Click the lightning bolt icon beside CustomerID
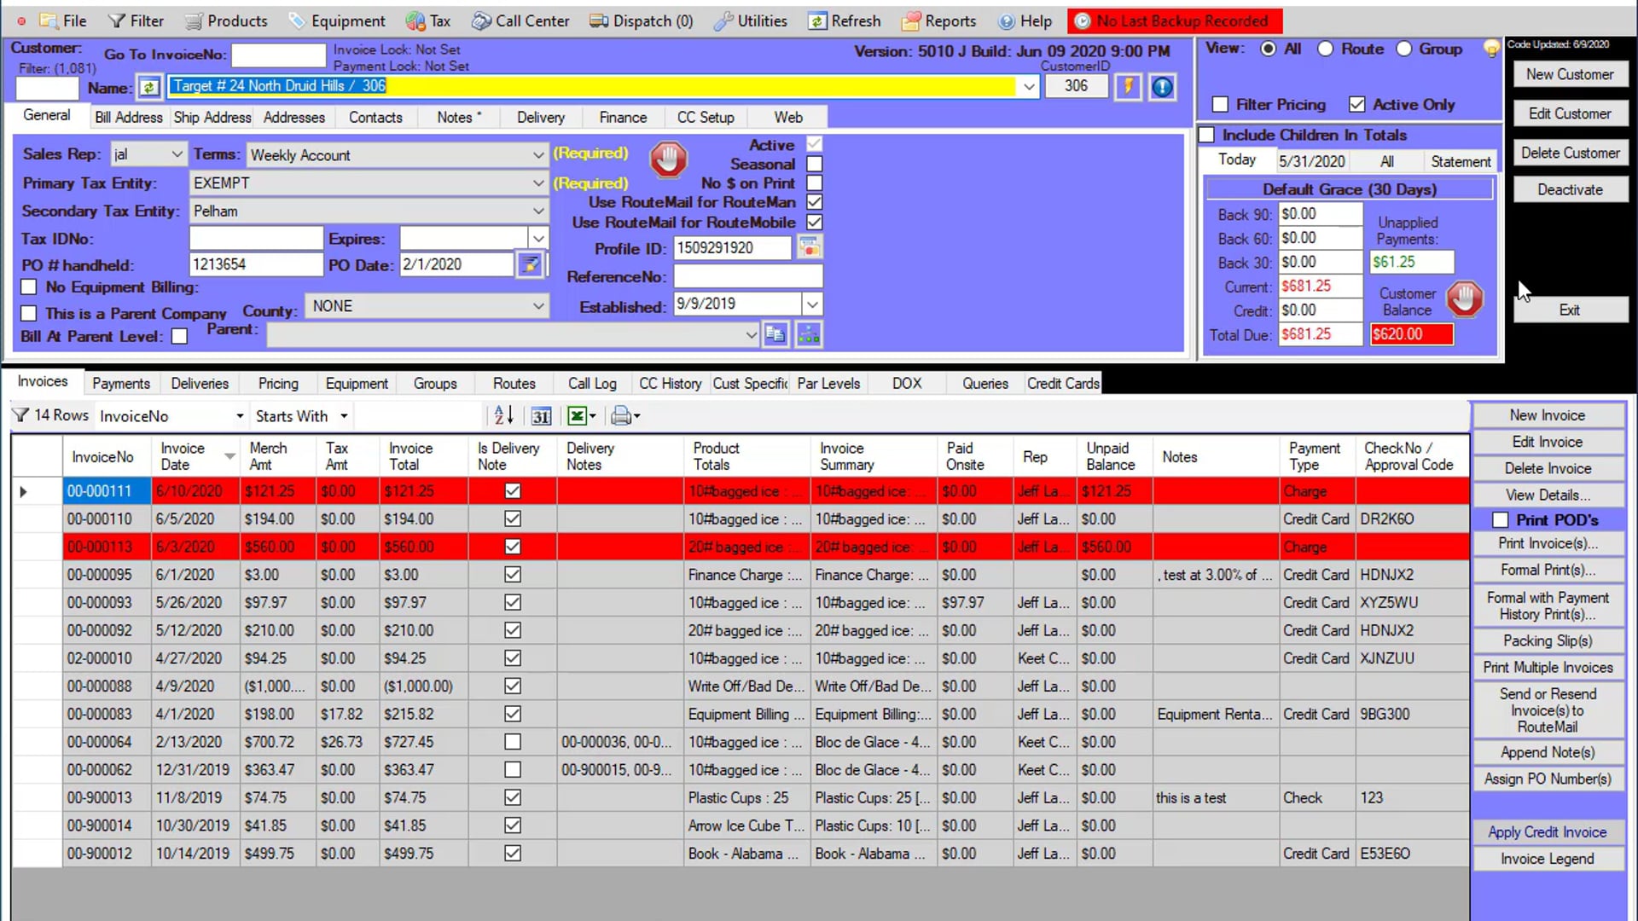This screenshot has height=921, width=1638. [1128, 86]
